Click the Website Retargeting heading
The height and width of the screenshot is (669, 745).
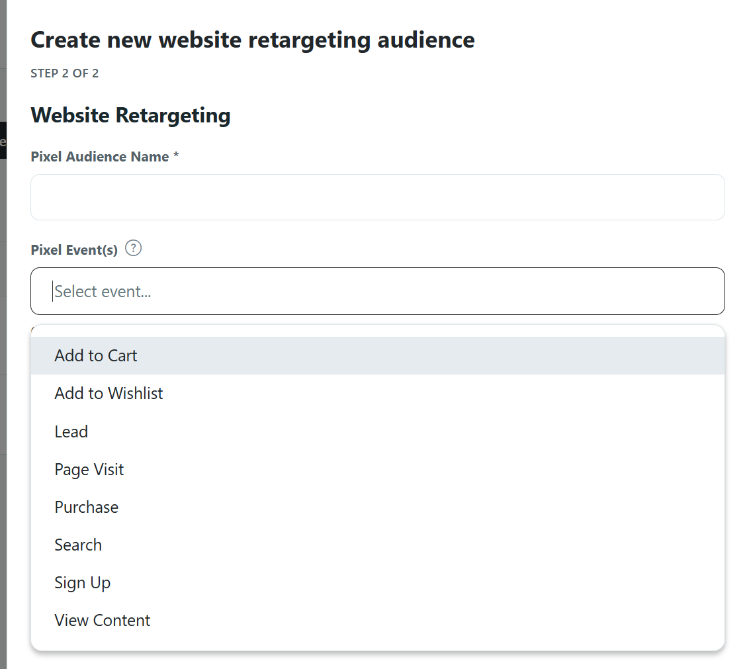pos(130,115)
